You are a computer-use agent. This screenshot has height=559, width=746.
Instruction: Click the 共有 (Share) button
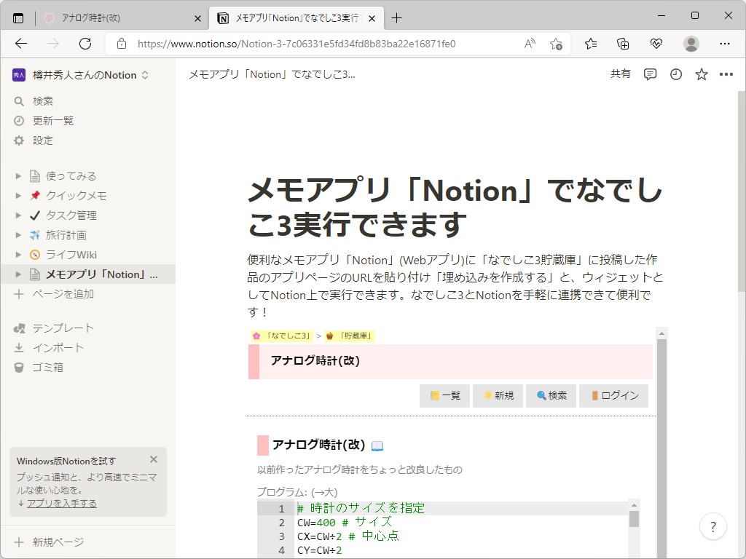[x=621, y=74]
